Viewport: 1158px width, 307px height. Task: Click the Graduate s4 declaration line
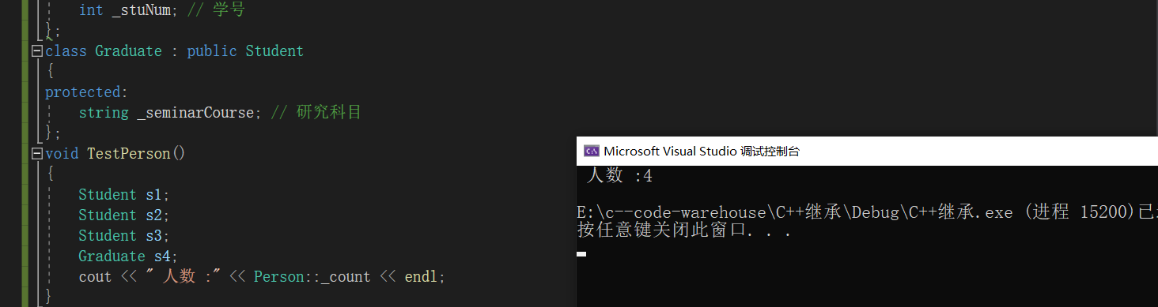point(129,256)
